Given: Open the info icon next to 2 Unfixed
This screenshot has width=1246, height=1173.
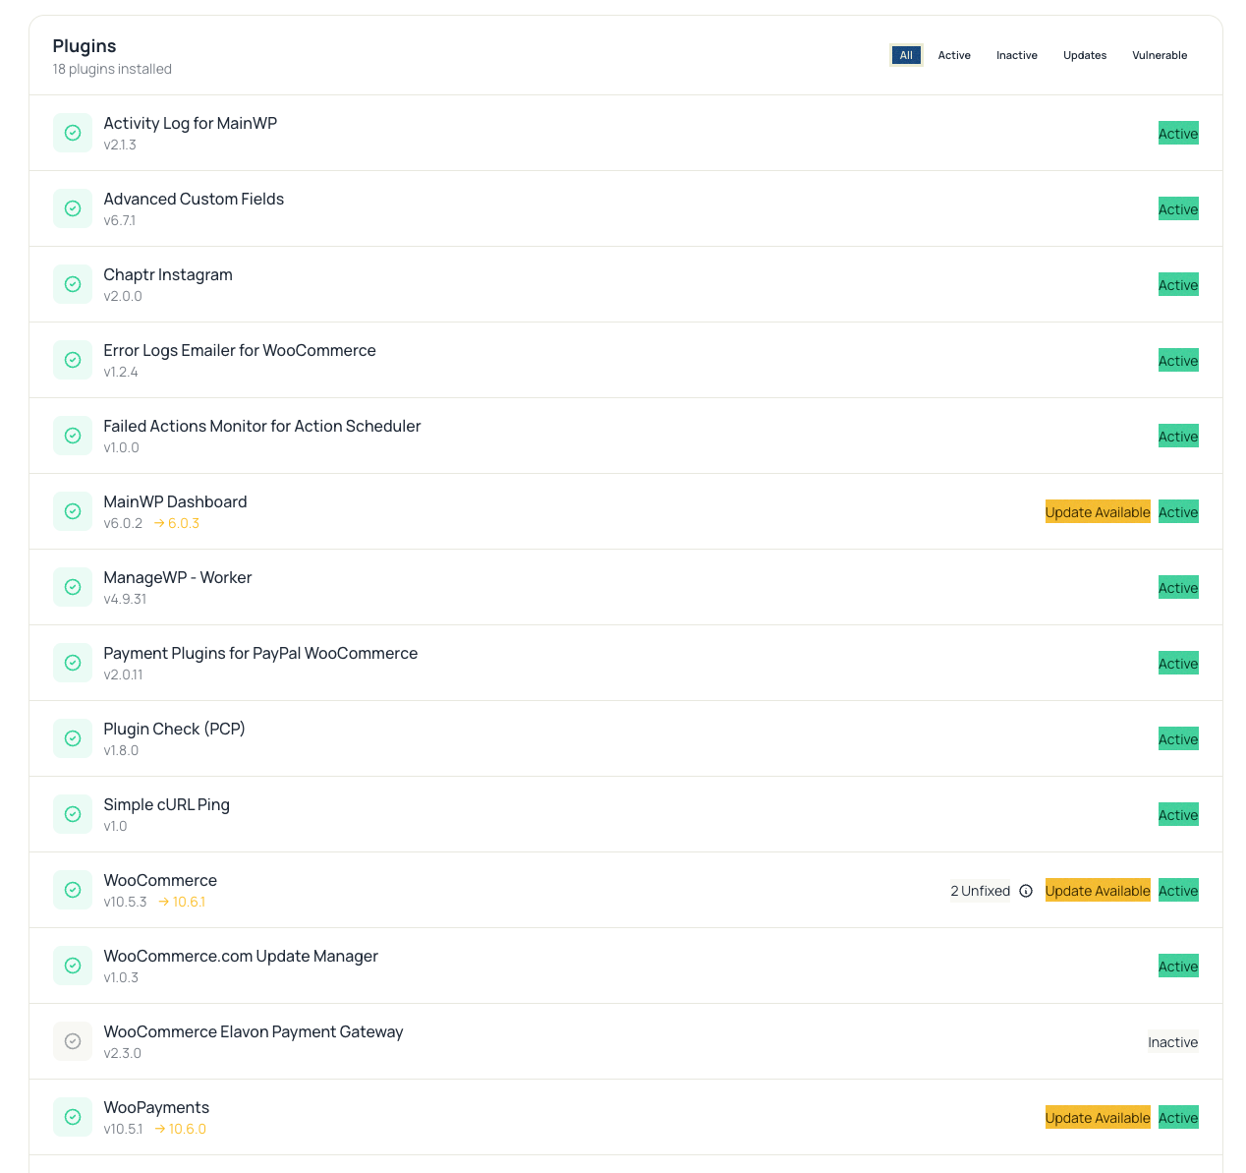Looking at the screenshot, I should click(x=1026, y=891).
